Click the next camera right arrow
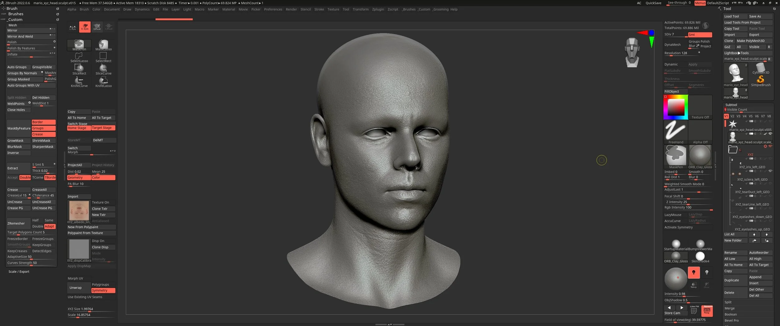This screenshot has height=326, width=780. [682, 308]
